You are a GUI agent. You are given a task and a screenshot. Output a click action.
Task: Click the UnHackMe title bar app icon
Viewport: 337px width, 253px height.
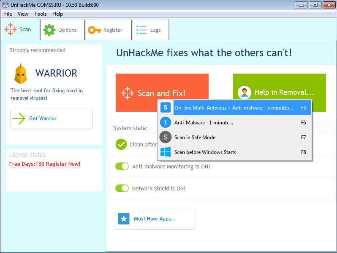point(5,5)
